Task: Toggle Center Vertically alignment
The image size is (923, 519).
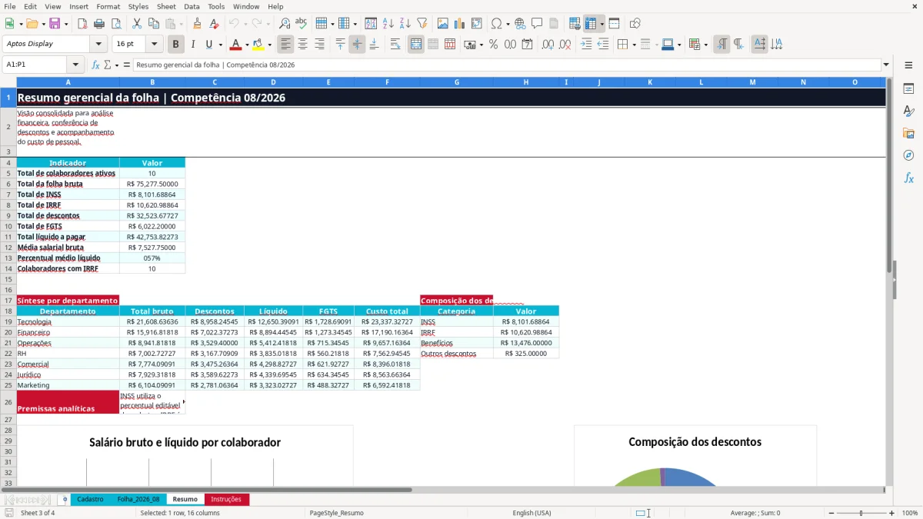Action: (x=357, y=45)
